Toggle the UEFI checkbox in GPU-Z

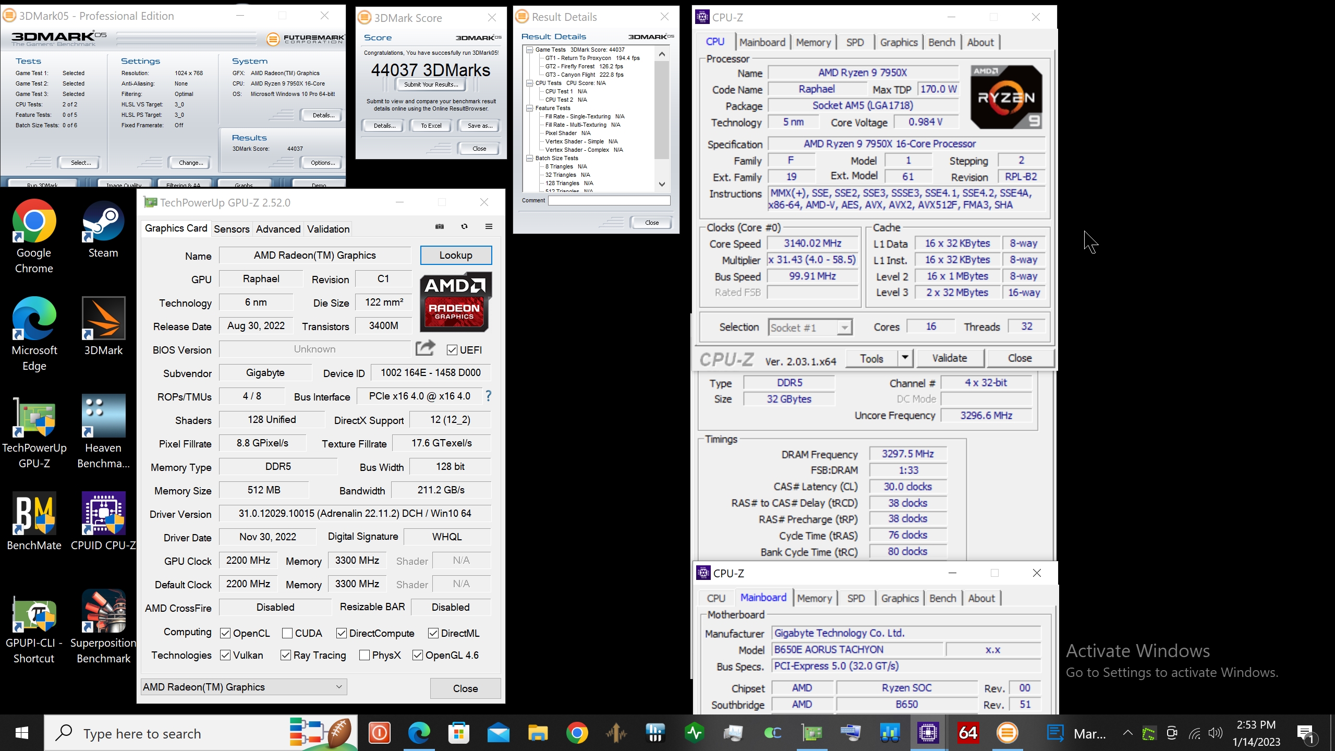pyautogui.click(x=452, y=350)
